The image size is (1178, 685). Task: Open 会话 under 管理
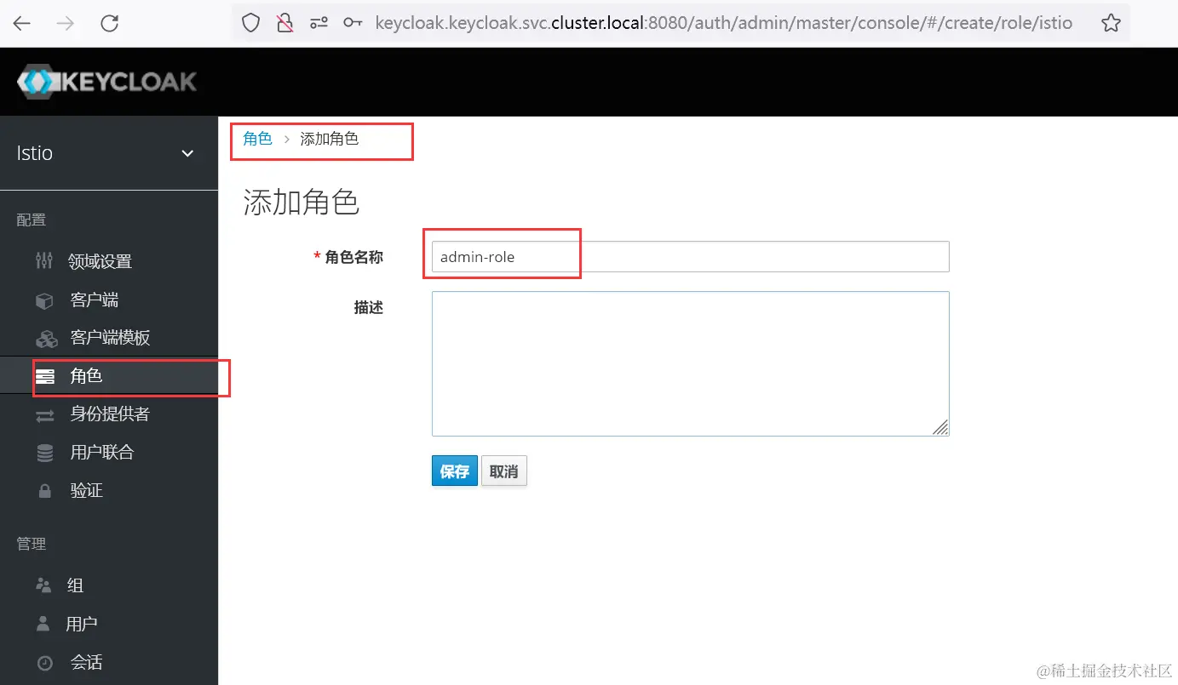pyautogui.click(x=86, y=663)
